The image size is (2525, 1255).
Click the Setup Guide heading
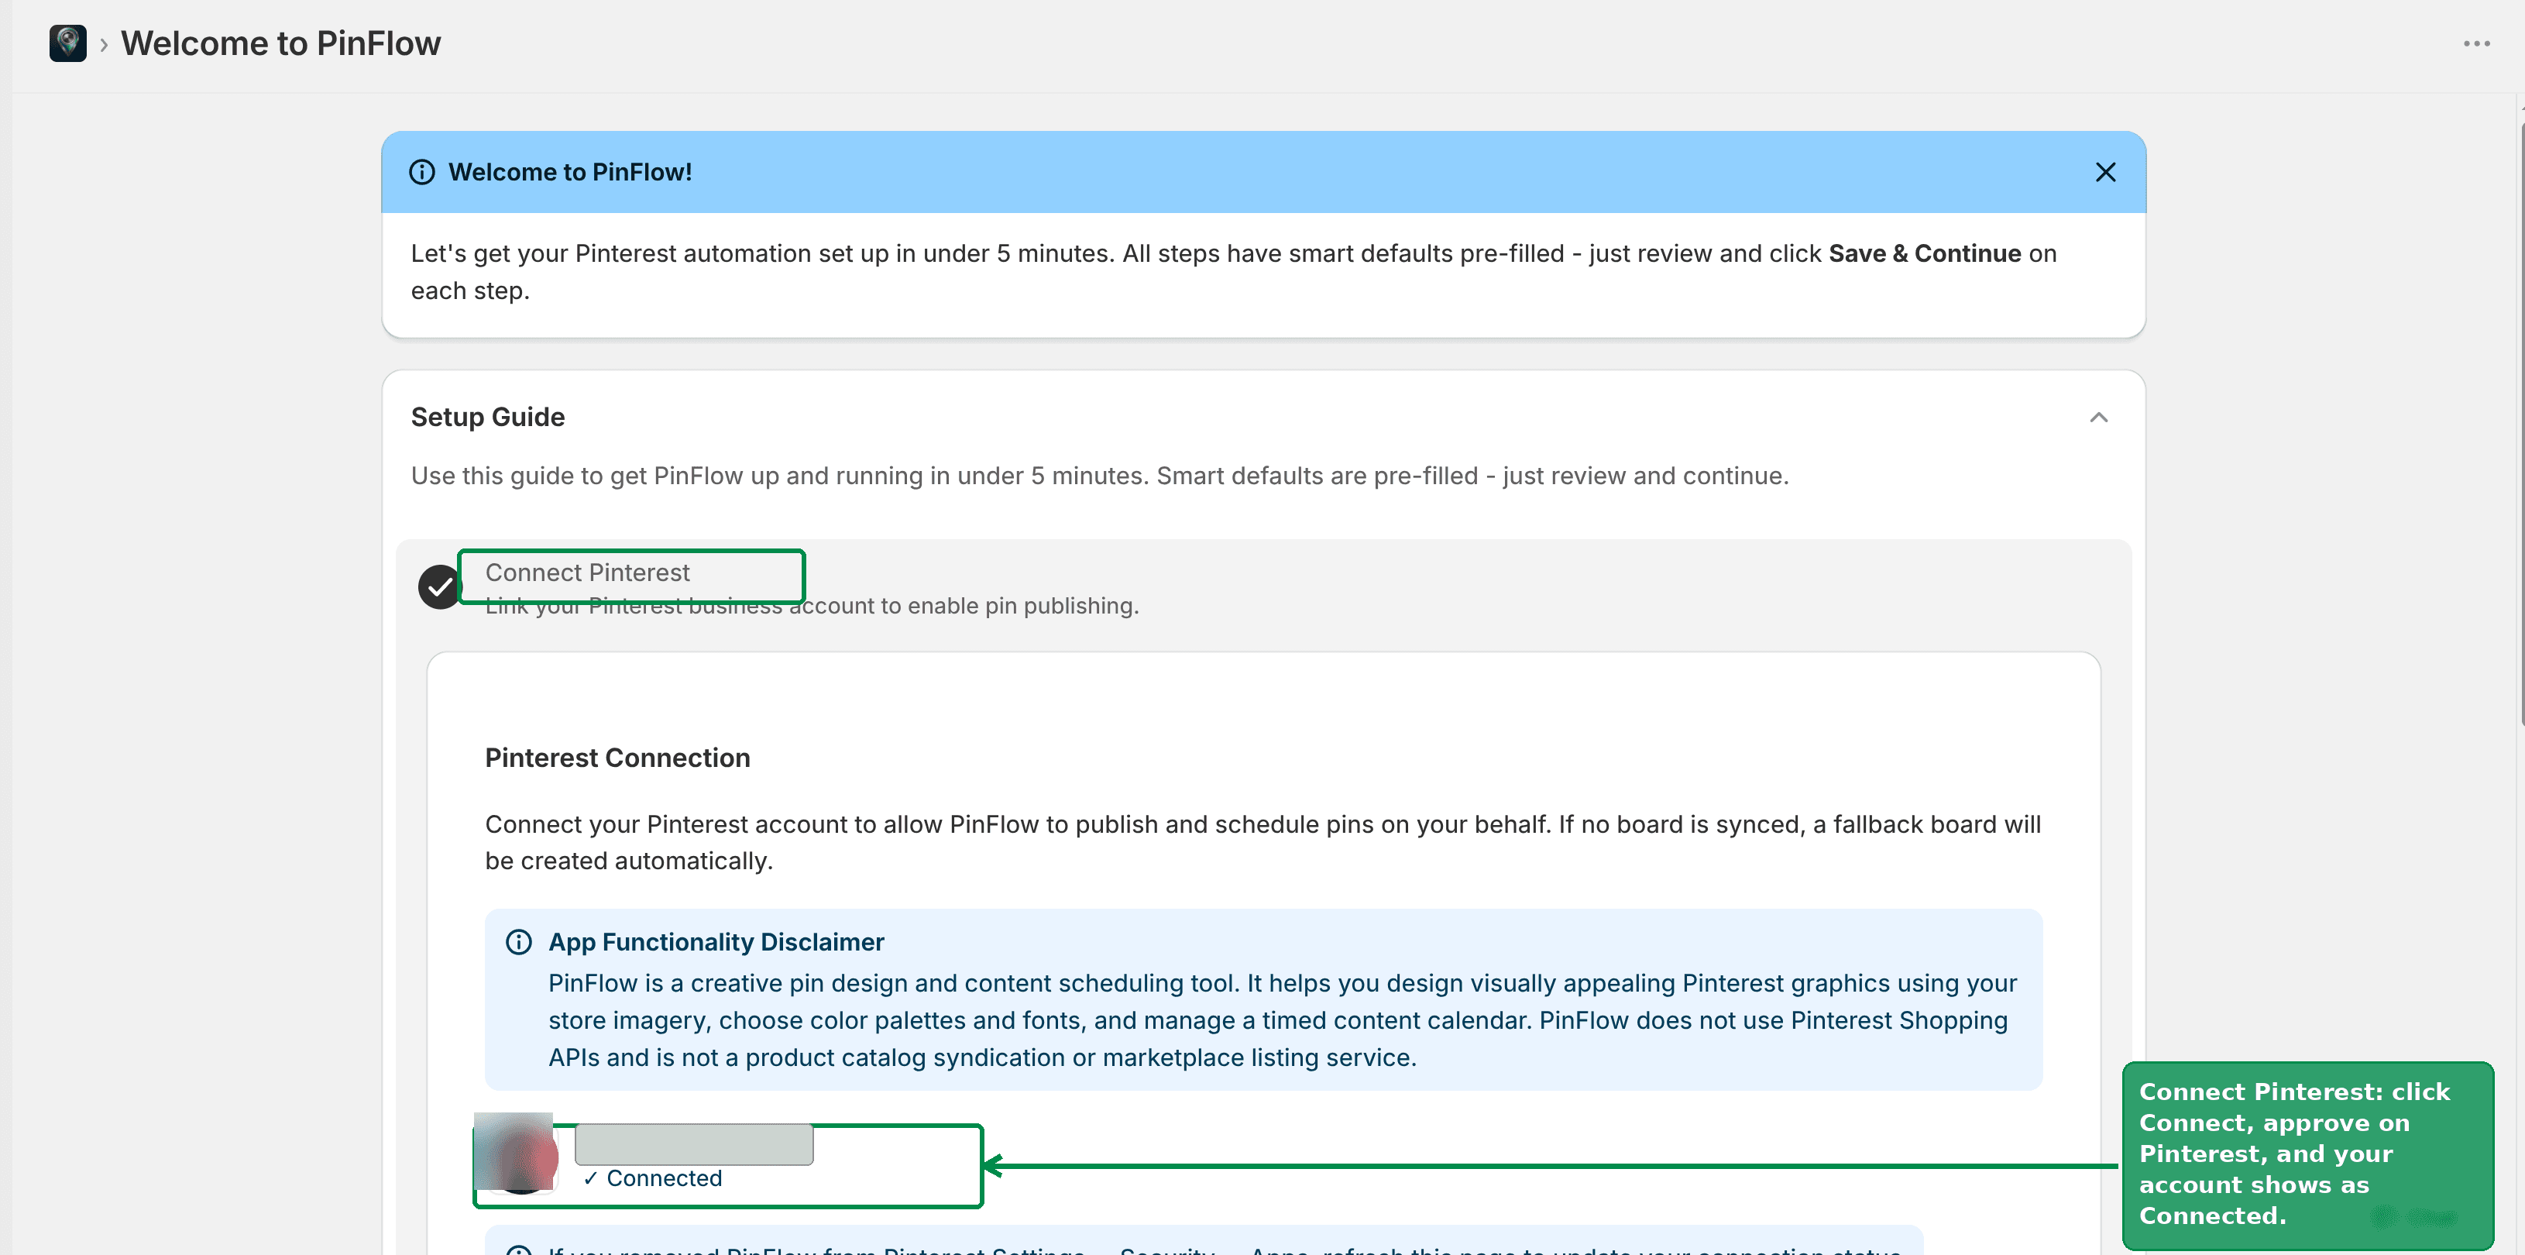(x=488, y=418)
